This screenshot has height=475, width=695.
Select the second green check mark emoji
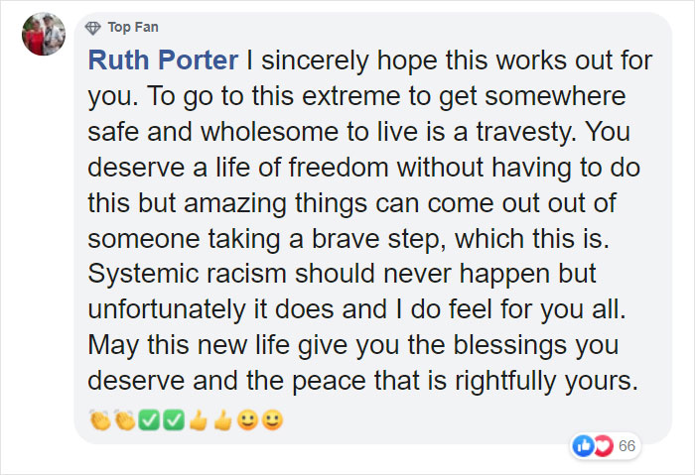click(174, 420)
